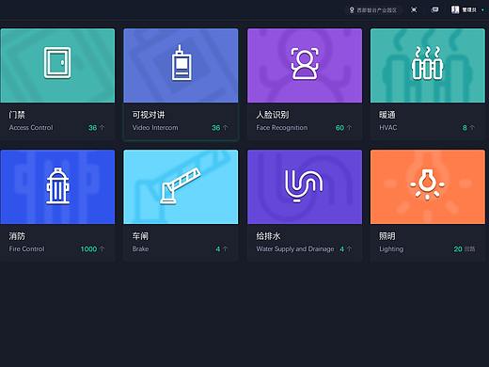The image size is (489, 367).
Task: Click the up arrow beside Fire Control's 1000
Action: pos(102,248)
